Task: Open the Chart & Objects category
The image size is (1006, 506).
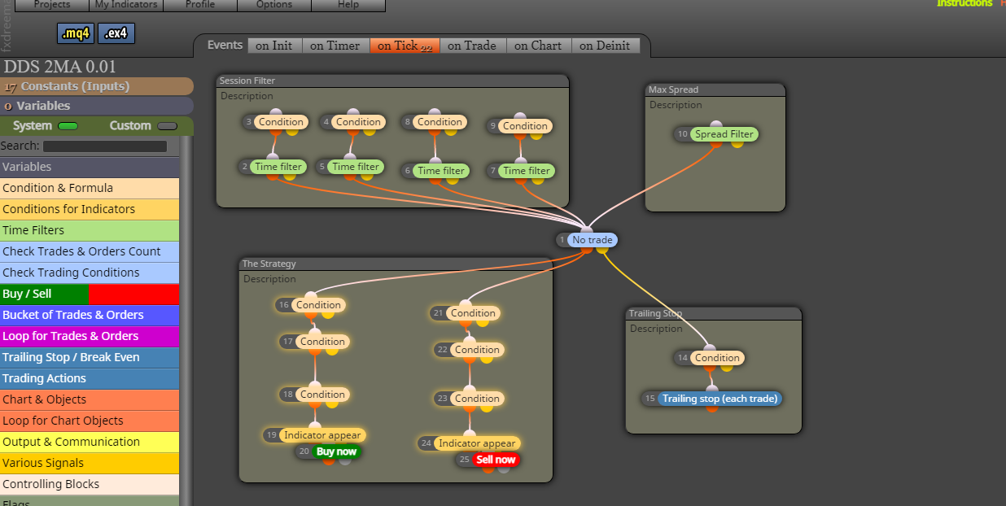Action: 90,399
